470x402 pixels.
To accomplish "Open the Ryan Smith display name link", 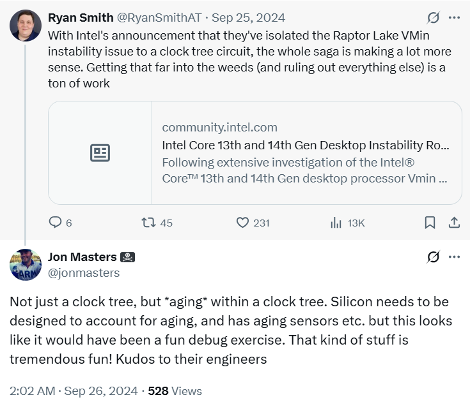I will click(x=82, y=17).
